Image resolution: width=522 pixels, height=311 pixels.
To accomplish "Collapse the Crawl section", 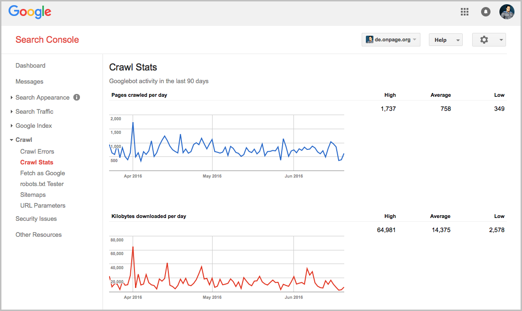I will click(24, 140).
